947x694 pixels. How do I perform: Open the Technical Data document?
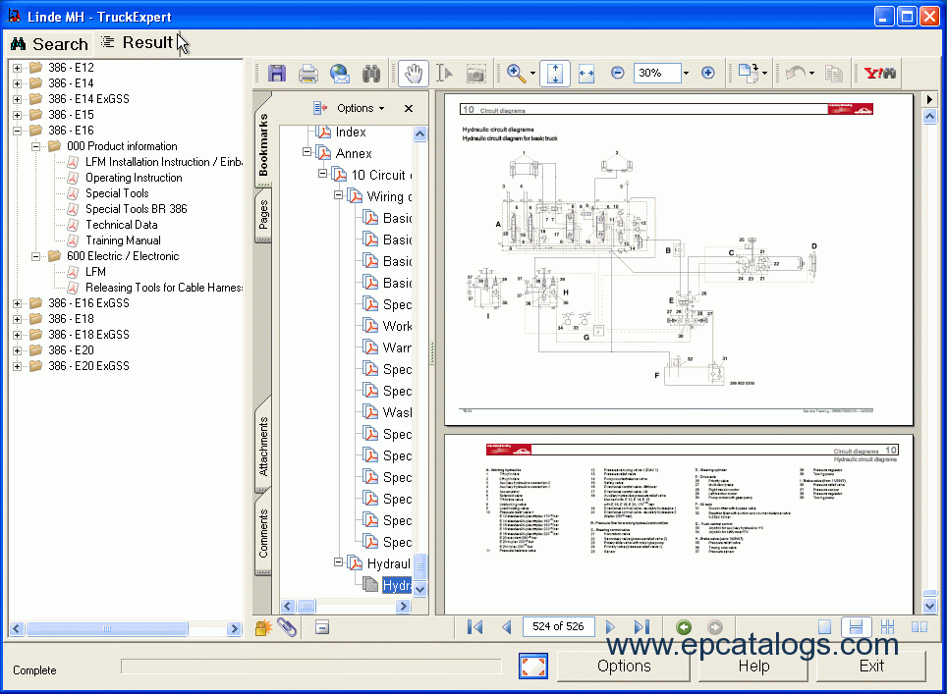(x=122, y=225)
